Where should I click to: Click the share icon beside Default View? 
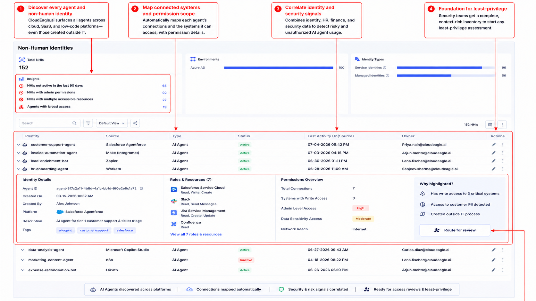point(135,123)
